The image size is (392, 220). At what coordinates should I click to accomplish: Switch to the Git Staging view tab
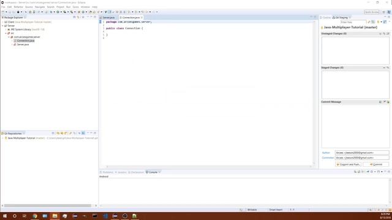(x=341, y=18)
